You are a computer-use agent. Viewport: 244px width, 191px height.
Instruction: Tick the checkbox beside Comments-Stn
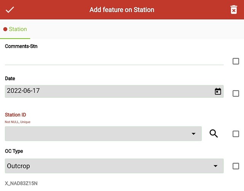236,61
